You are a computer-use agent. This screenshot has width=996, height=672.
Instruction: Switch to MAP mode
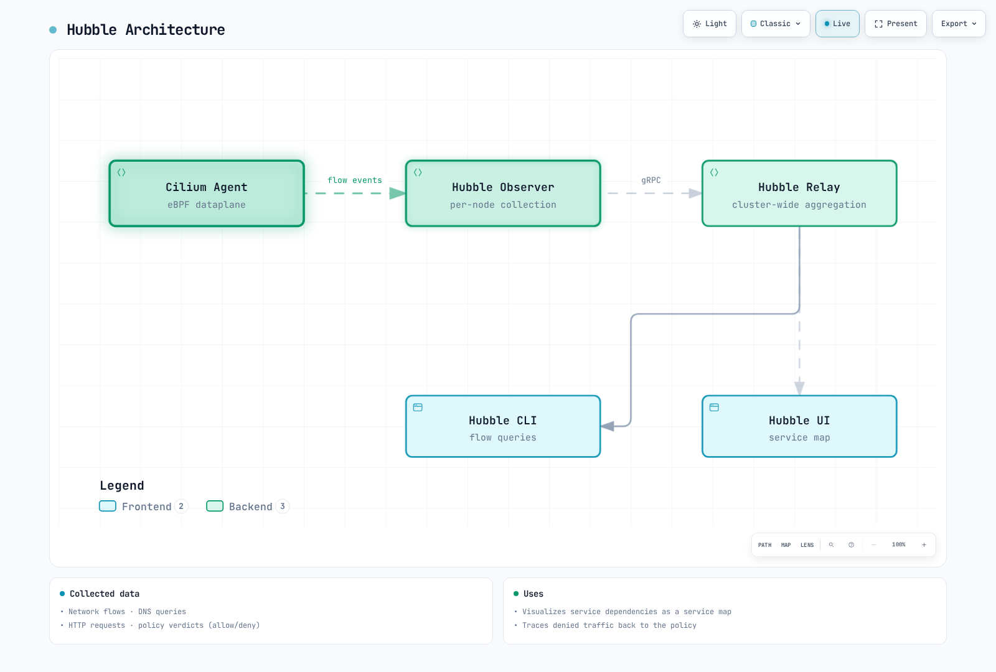[786, 544]
